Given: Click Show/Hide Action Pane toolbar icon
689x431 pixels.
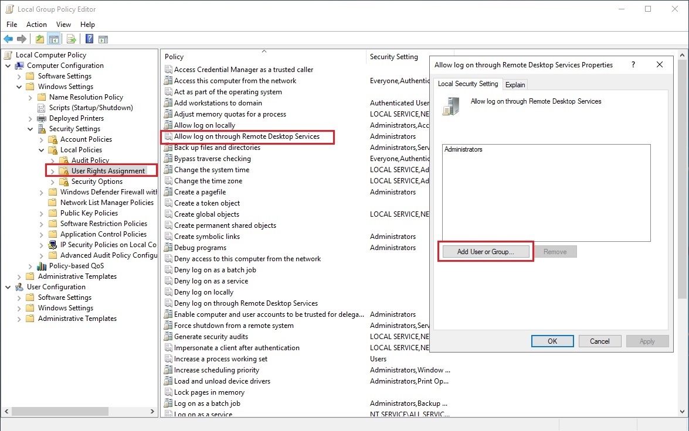Looking at the screenshot, I should pyautogui.click(x=103, y=39).
